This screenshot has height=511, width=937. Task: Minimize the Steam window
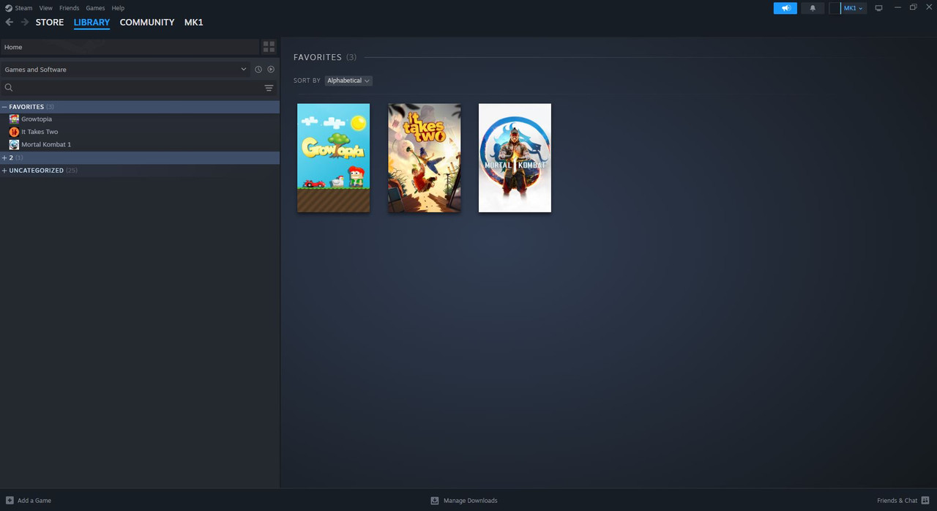coord(897,7)
